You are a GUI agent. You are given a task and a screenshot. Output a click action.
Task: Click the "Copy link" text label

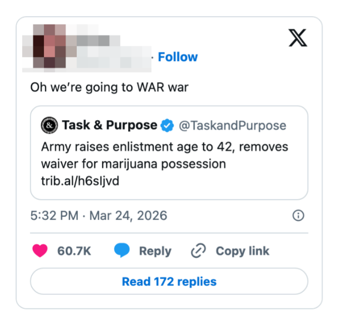(242, 251)
